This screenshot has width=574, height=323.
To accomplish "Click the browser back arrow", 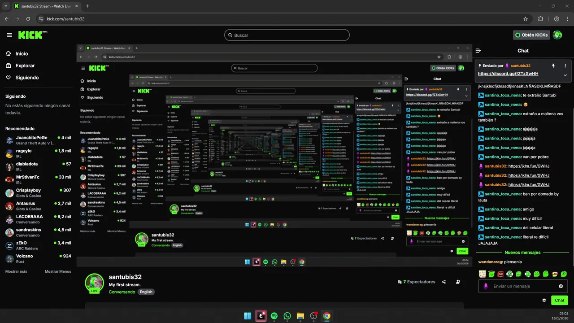I will (x=7, y=19).
